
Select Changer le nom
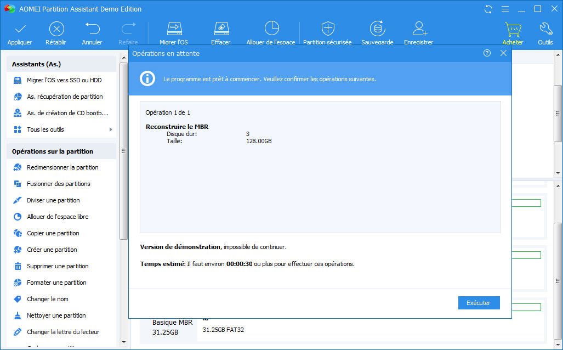click(61, 300)
